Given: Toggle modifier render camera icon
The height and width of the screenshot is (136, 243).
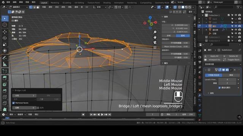Looking at the screenshot, I should [x=227, y=70].
